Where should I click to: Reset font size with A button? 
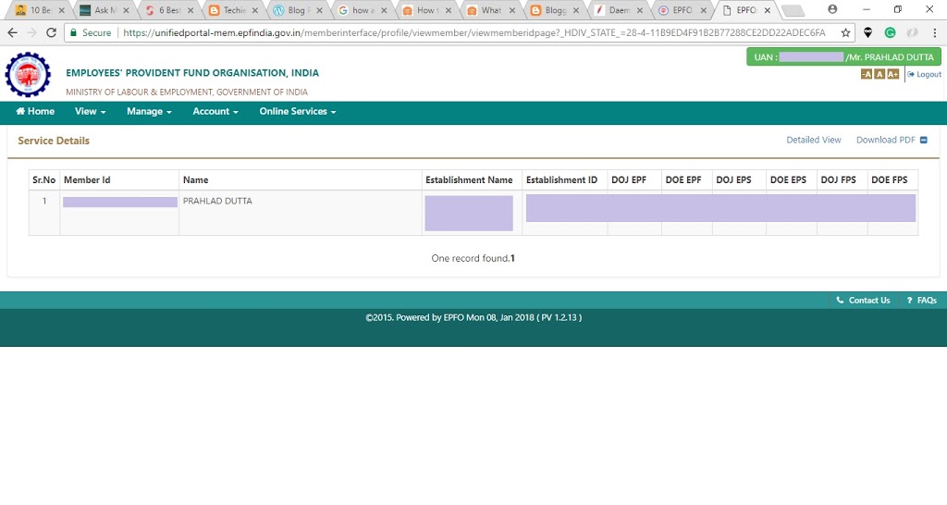coord(879,74)
